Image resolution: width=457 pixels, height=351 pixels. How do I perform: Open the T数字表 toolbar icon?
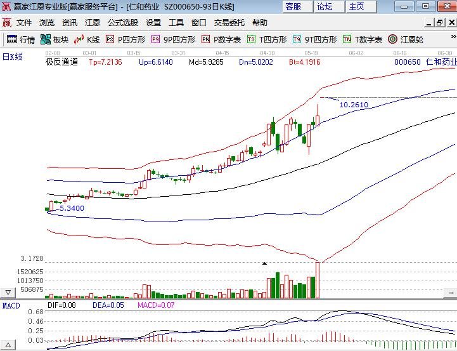363,39
